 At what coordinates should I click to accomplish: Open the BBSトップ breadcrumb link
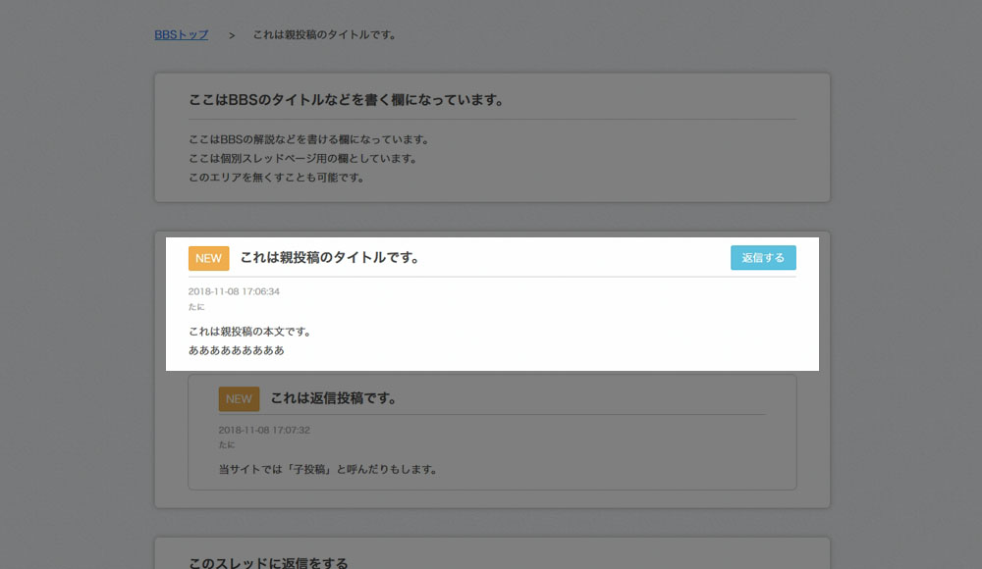coord(181,35)
